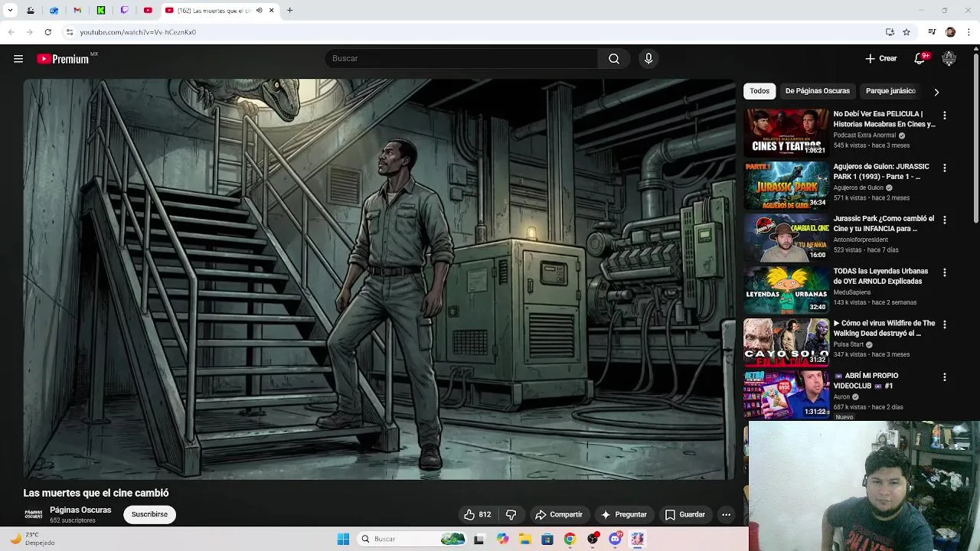Open title 'Jurassic Park ¿Como cambió el Cine'
This screenshot has width=980, height=551.
[884, 223]
